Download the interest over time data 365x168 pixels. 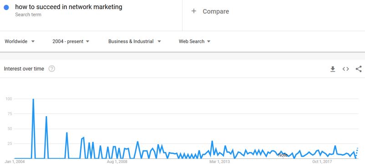[333, 69]
